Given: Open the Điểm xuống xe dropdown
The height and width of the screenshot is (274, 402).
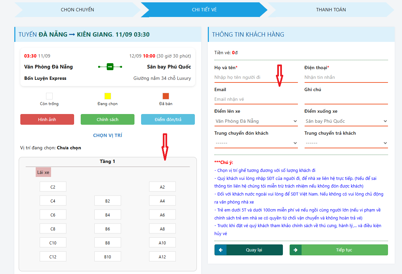Looking at the screenshot, I should click(346, 121).
